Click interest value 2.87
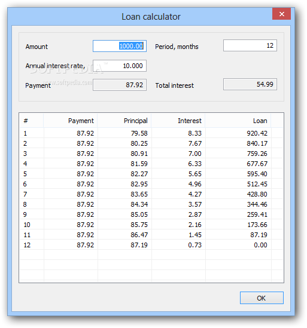The image size is (307, 328). pos(194,214)
